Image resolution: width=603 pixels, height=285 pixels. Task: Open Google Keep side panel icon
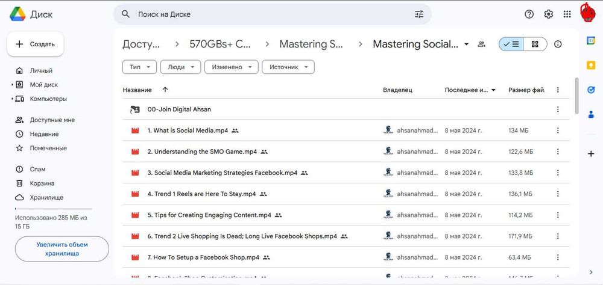591,65
